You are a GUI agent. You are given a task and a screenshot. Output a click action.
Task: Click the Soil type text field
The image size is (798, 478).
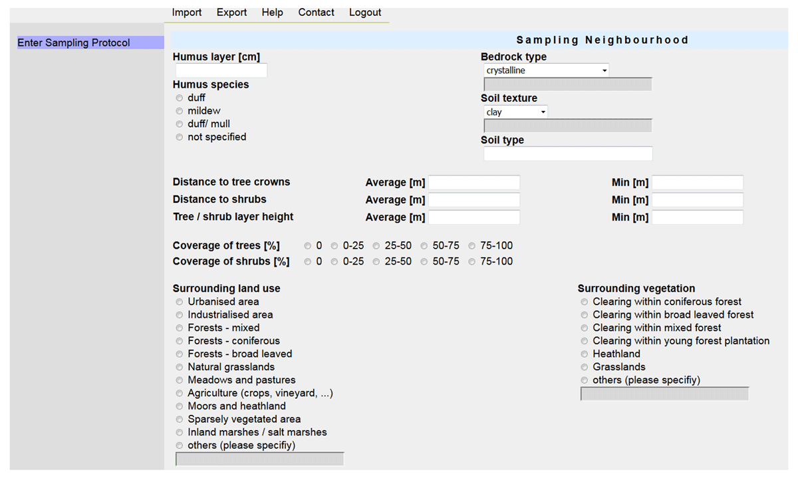pyautogui.click(x=568, y=154)
